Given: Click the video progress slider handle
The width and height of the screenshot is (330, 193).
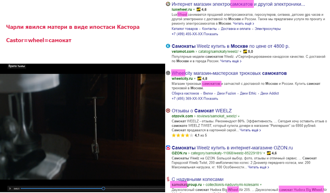Looking at the screenshot, I should click(103, 189).
